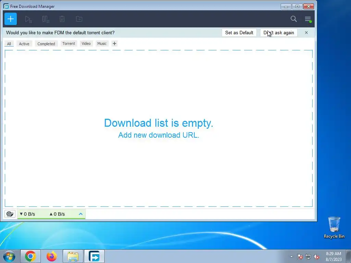
Task: Switch to the Completed tab
Action: [x=46, y=43]
